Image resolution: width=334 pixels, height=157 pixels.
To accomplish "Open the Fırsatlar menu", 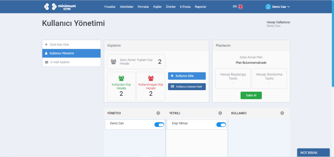I will [x=110, y=7].
